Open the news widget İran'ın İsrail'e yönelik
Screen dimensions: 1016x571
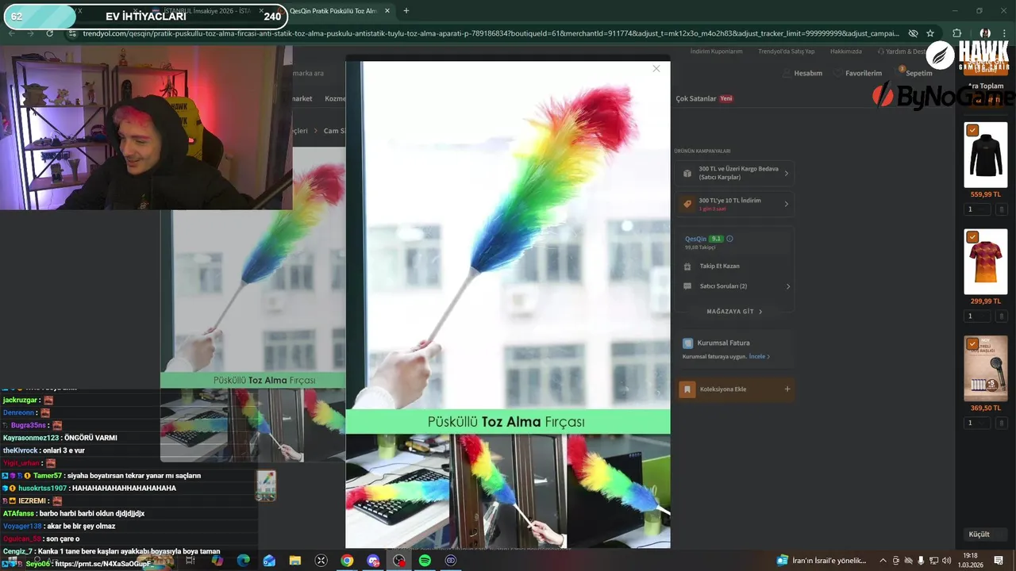coord(822,561)
